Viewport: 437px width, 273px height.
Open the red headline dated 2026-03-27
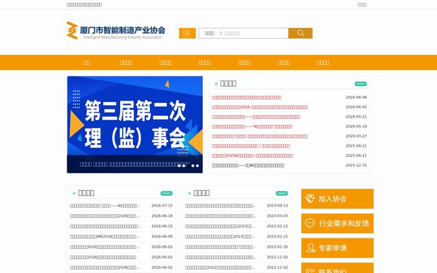260,136
